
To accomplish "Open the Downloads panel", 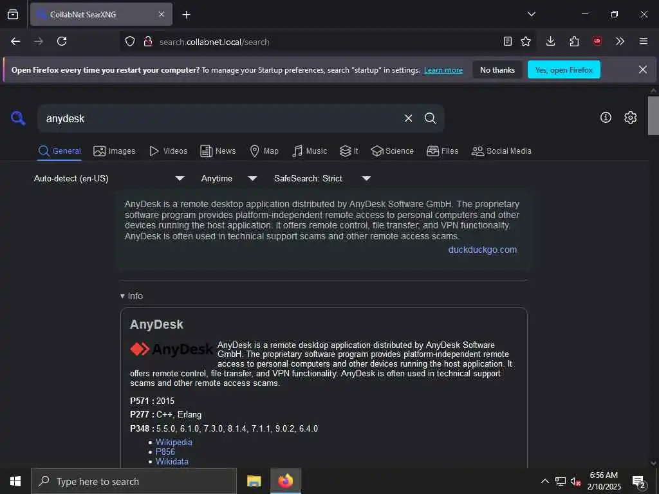I will (551, 41).
